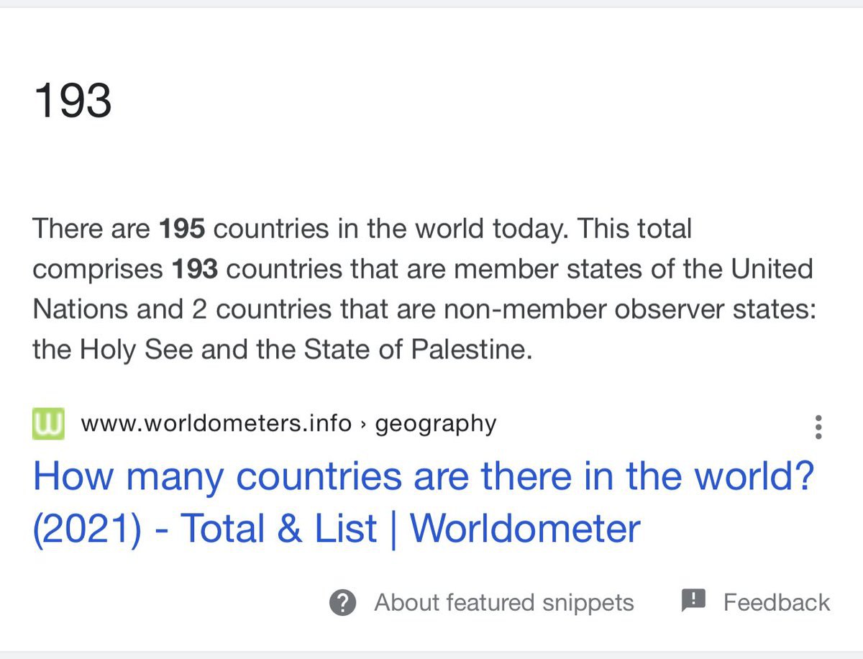Click the breadcrumb arrow before geography
Screen dimensions: 863x659
point(364,424)
